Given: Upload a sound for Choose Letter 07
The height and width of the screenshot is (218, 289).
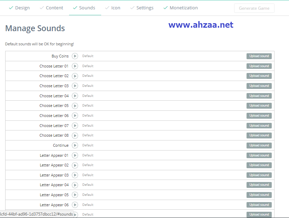Looking at the screenshot, I should pos(259,126).
